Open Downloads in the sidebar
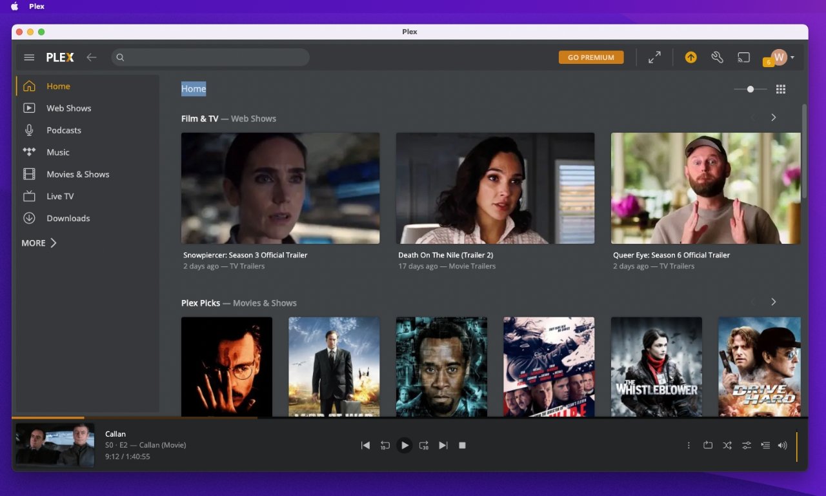 pyautogui.click(x=88, y=218)
